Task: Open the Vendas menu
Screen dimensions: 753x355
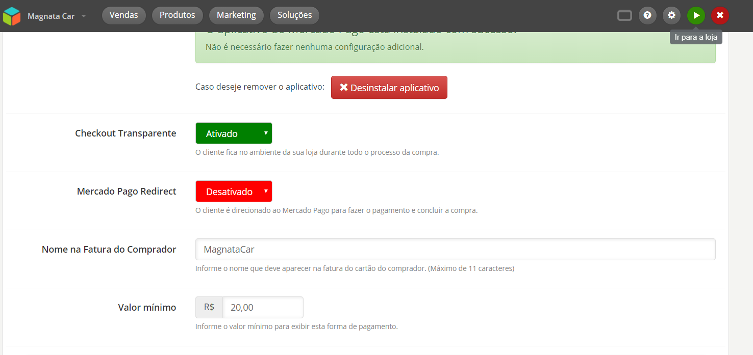Action: [124, 15]
